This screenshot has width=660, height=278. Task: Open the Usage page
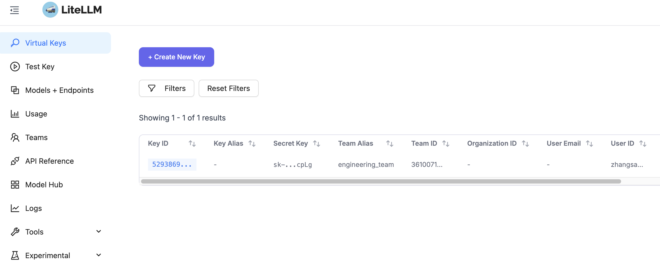(x=36, y=114)
